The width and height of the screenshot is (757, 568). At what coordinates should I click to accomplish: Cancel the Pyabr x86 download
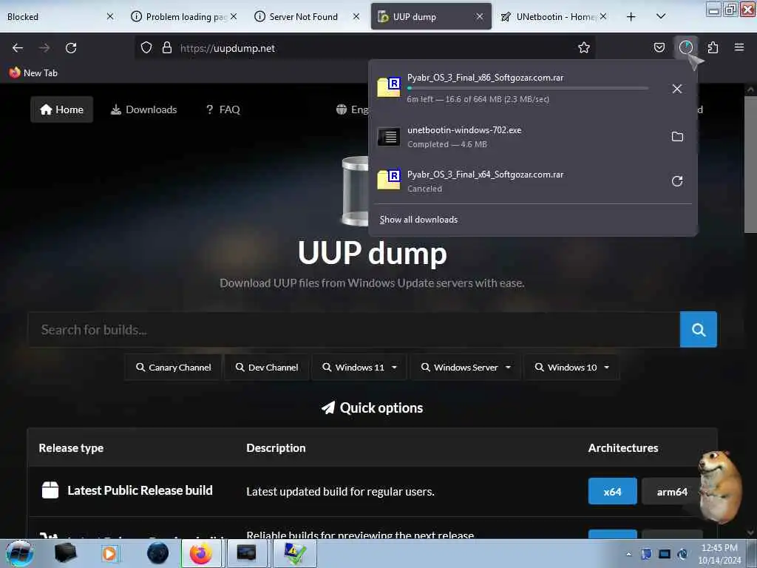[x=677, y=89]
